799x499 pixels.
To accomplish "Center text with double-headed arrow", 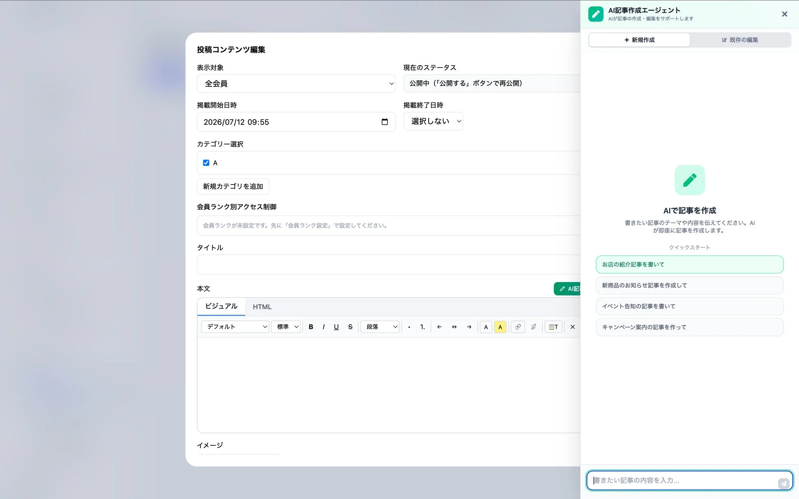I will tap(454, 327).
